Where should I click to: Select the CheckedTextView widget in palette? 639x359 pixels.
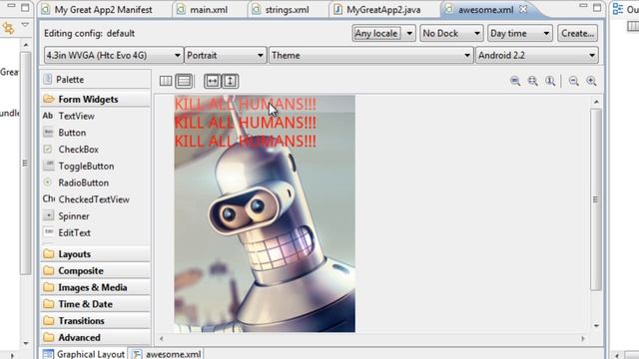tap(94, 199)
